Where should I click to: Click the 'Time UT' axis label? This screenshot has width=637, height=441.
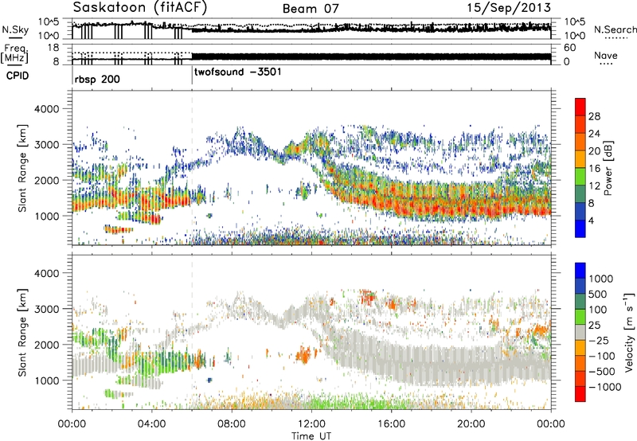[x=311, y=436]
